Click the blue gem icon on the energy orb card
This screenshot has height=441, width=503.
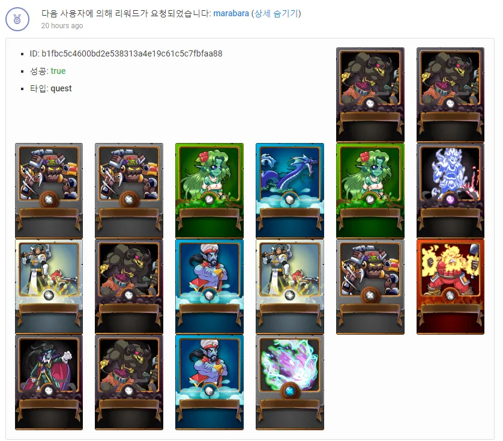point(290,391)
